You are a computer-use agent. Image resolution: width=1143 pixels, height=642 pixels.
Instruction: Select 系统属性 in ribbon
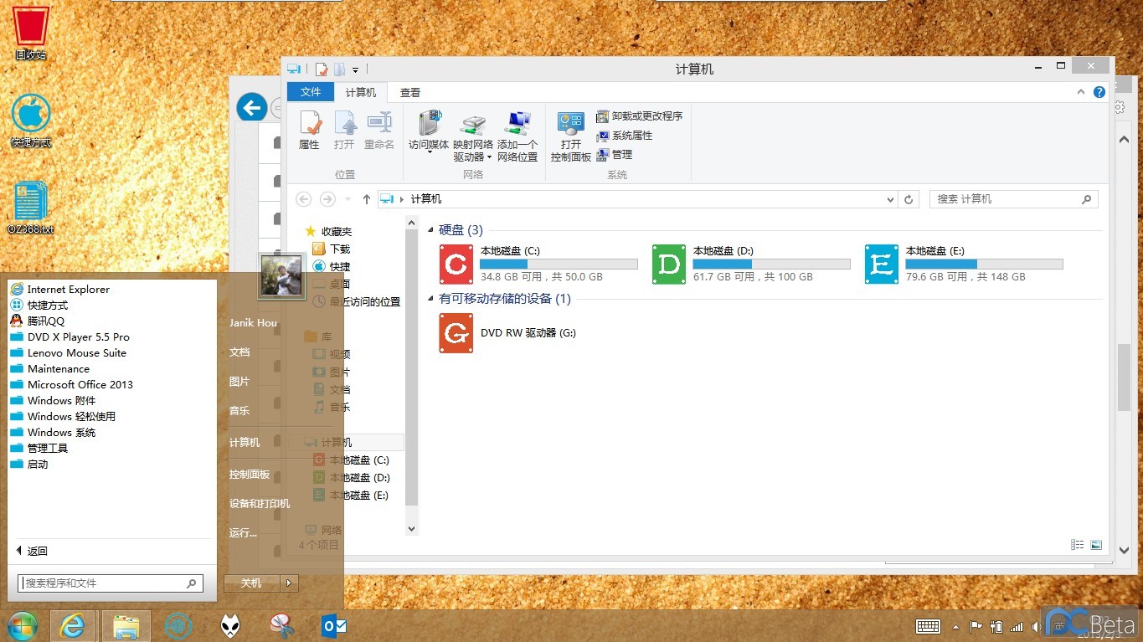point(625,136)
